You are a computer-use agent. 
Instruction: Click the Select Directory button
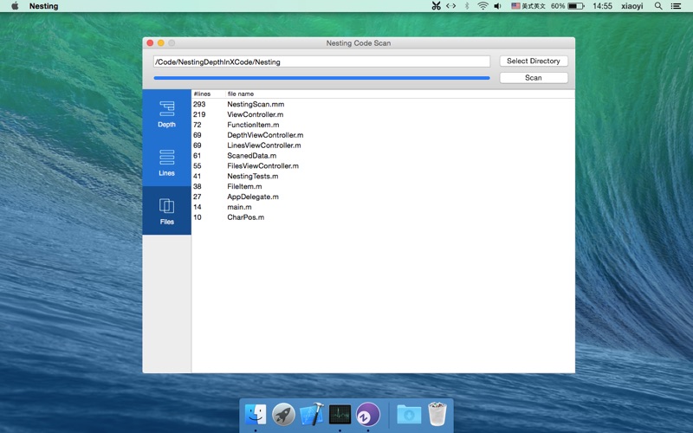(534, 61)
